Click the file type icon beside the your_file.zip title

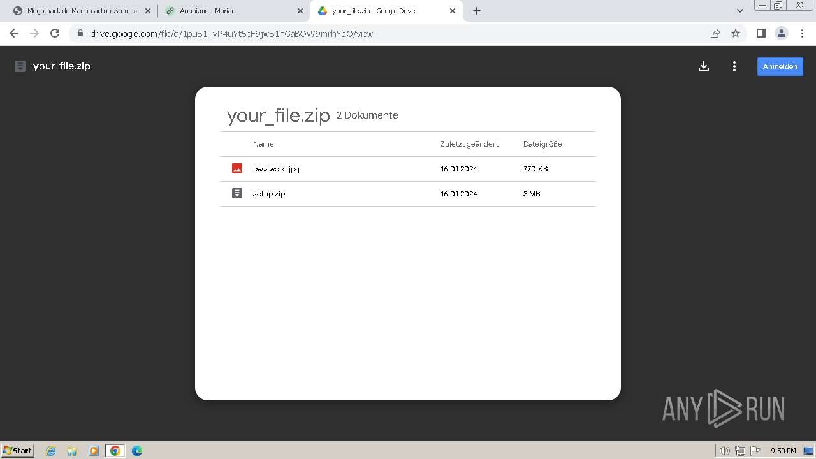20,66
